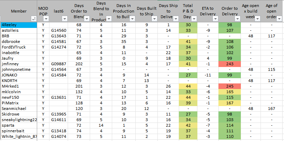Select last6 cell G09887

click(58, 64)
